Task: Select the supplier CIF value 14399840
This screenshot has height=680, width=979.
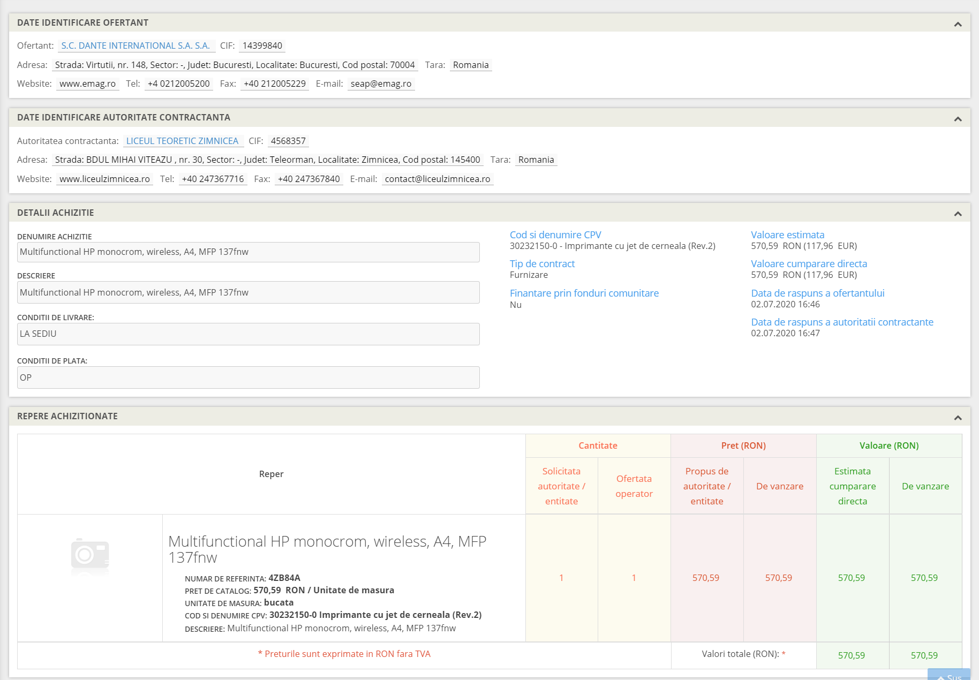Action: click(262, 46)
